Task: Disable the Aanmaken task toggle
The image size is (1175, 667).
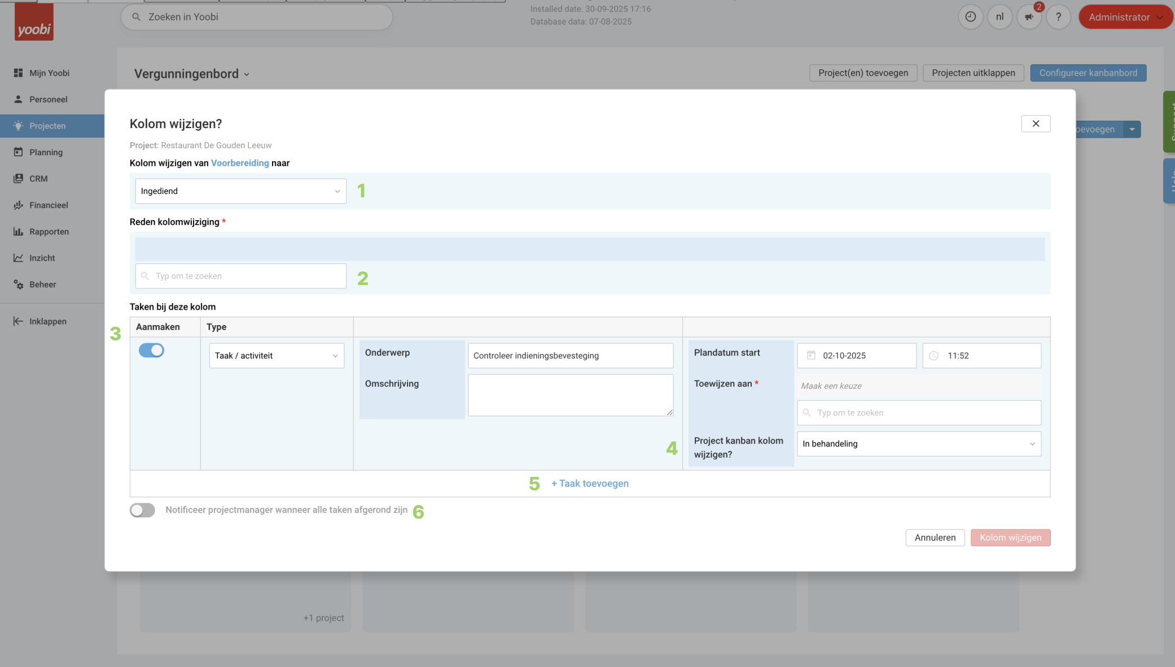Action: click(x=151, y=350)
